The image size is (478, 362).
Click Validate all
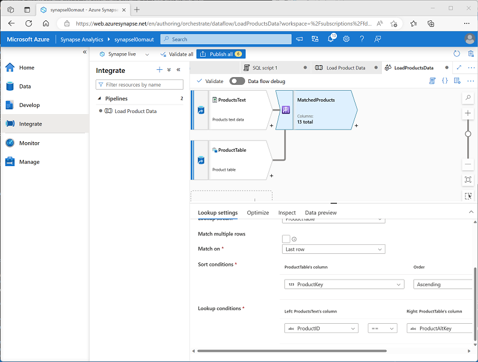point(177,54)
